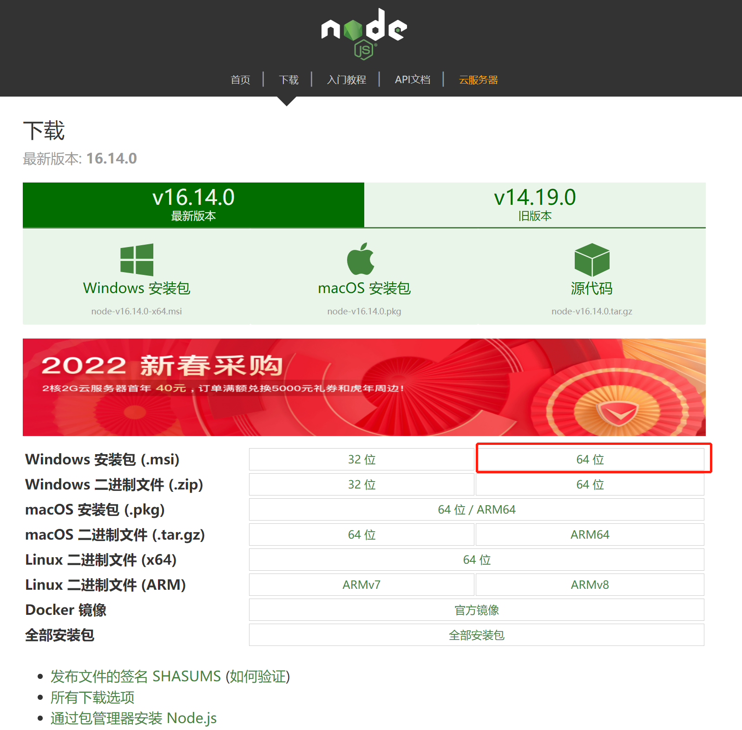The width and height of the screenshot is (742, 730).
Task: Open 全部安装包 link in table
Action: tap(477, 635)
